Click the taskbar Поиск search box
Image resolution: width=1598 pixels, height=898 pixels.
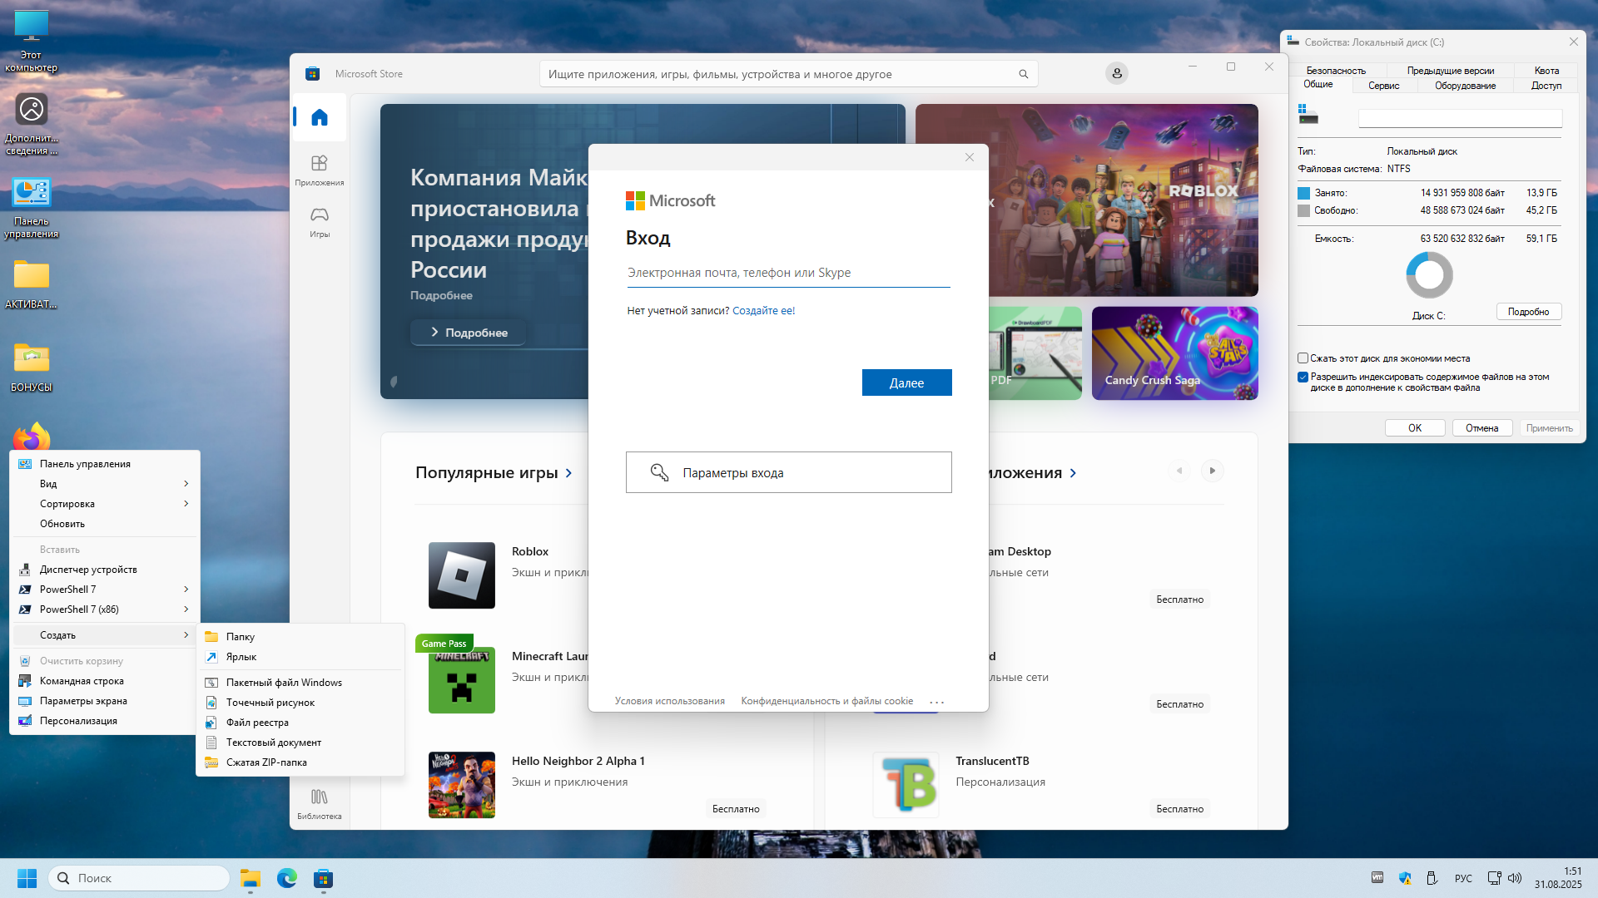pyautogui.click(x=139, y=878)
